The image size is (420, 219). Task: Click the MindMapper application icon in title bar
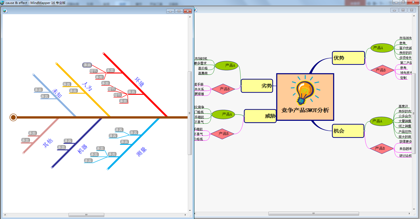2,3
